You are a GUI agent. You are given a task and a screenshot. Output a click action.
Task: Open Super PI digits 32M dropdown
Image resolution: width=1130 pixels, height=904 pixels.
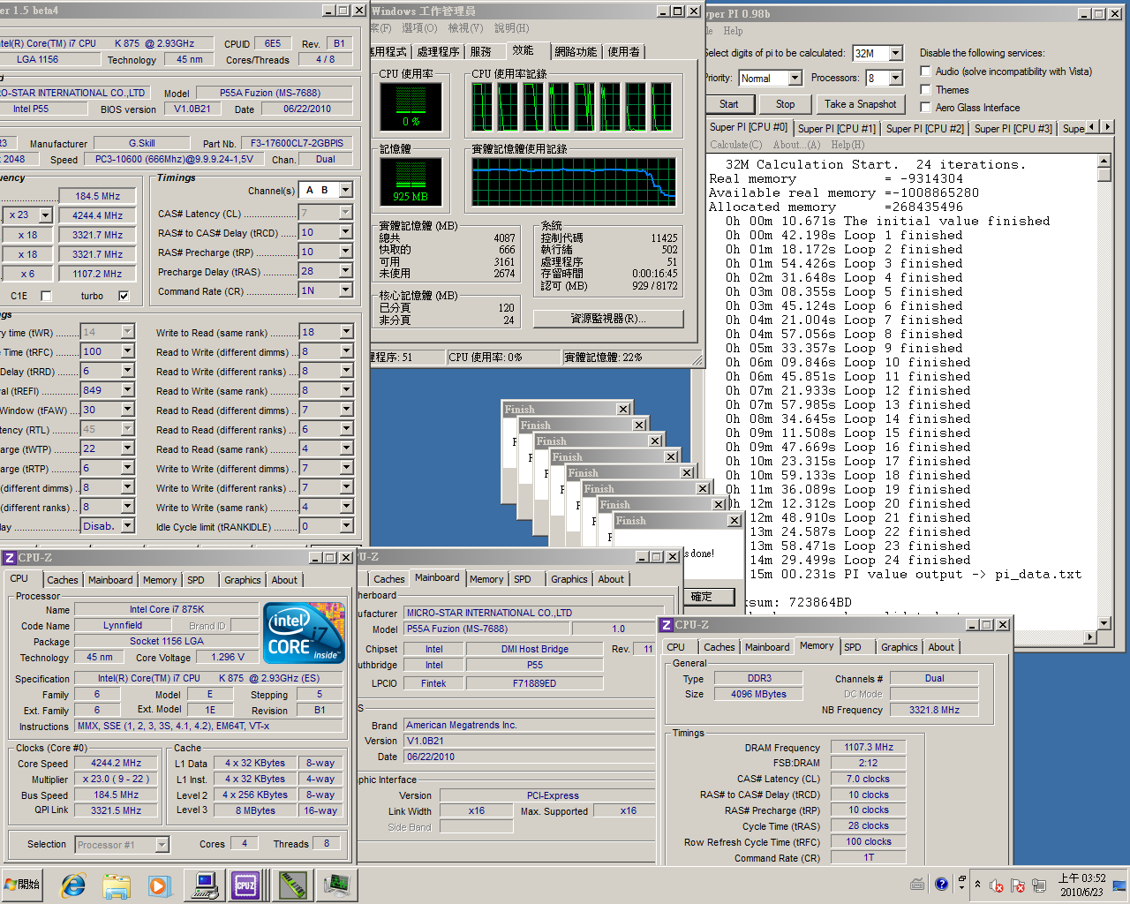tap(896, 53)
